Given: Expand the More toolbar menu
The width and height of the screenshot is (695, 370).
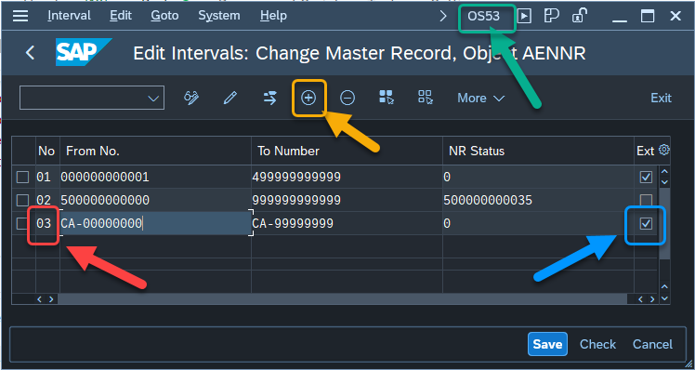Looking at the screenshot, I should click(481, 98).
